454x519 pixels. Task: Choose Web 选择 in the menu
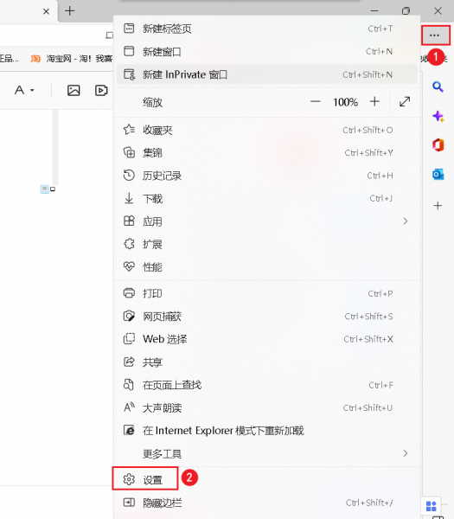click(x=266, y=339)
